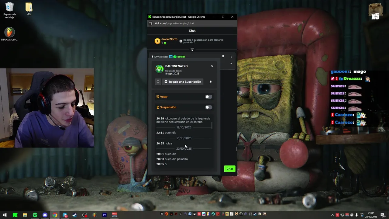Open Premiere Pro from taskbar
Screen dimensions: 389x219
(105, 215)
